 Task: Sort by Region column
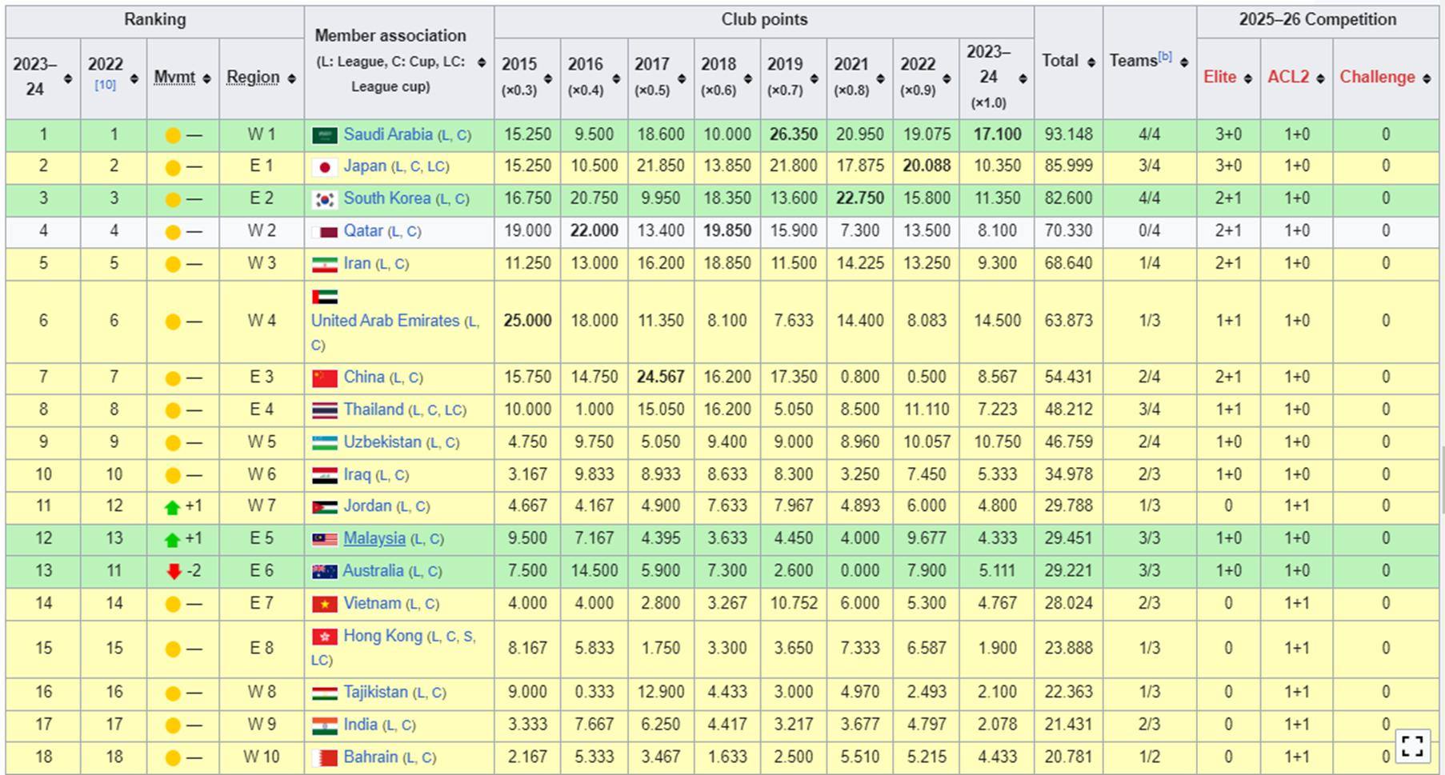(292, 78)
